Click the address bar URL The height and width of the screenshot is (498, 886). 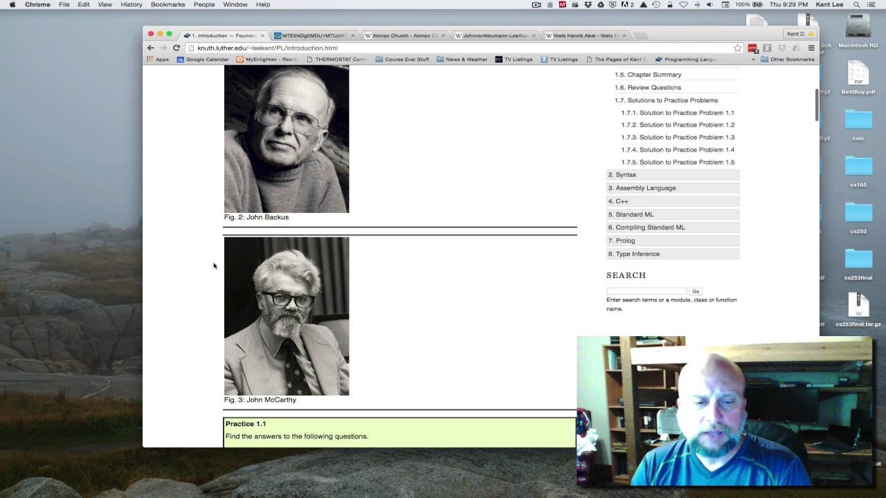267,48
